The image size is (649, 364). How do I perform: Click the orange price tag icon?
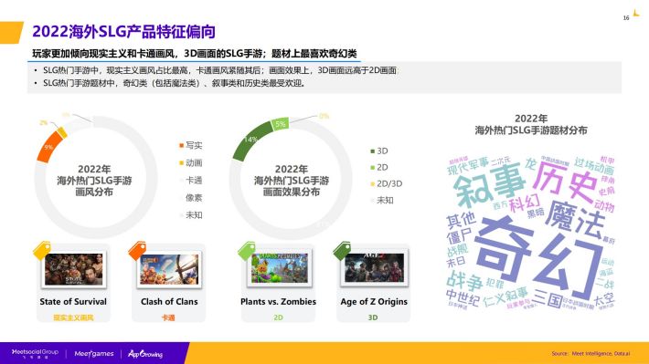[x=137, y=250]
